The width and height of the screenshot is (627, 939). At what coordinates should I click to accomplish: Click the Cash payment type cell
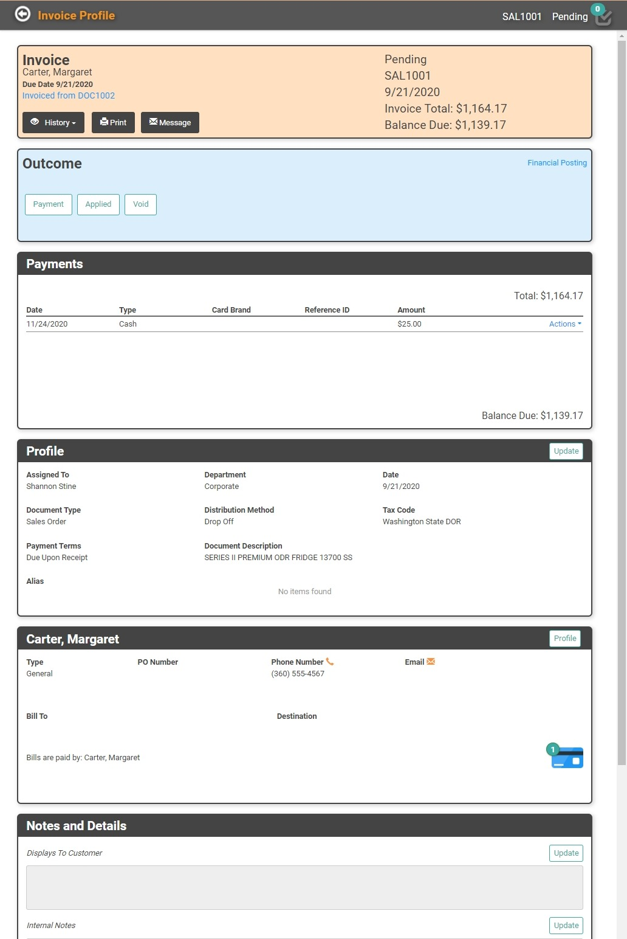pos(128,324)
